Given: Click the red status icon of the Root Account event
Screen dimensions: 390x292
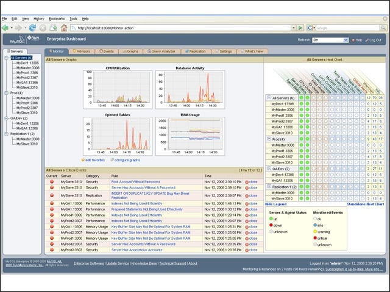Looking at the screenshot, I should pyautogui.click(x=52, y=182).
